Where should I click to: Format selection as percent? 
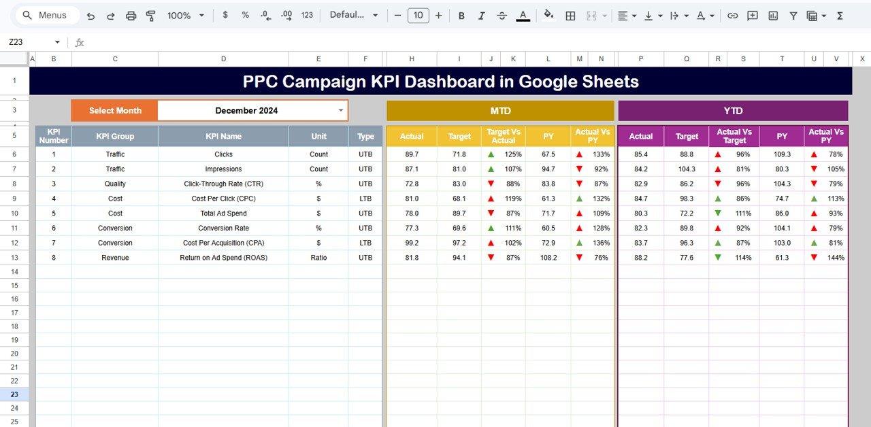click(245, 14)
